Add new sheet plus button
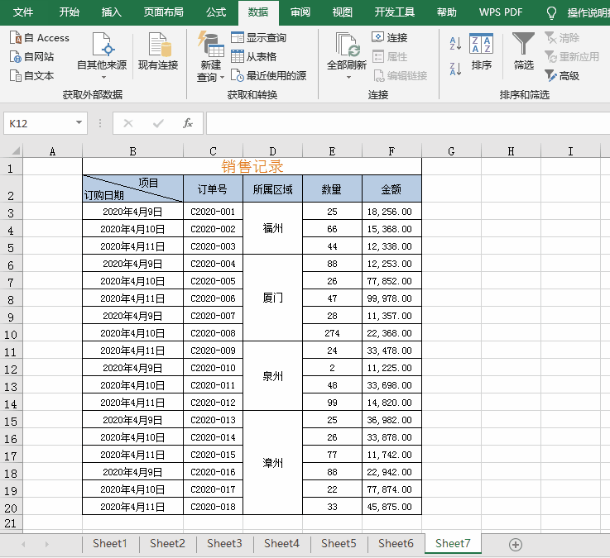 [x=516, y=545]
